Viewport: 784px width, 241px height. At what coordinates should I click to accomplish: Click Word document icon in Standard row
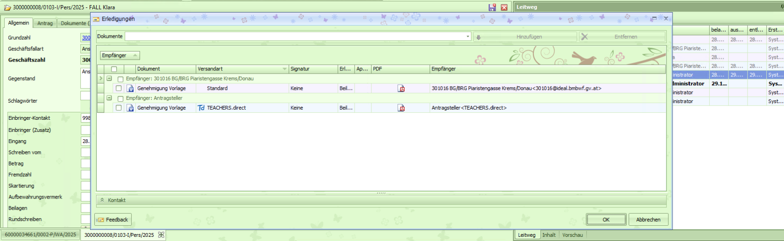pos(131,89)
